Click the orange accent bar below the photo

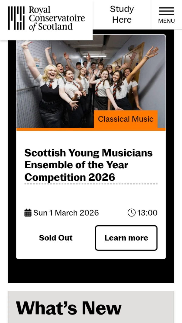coord(55,129)
